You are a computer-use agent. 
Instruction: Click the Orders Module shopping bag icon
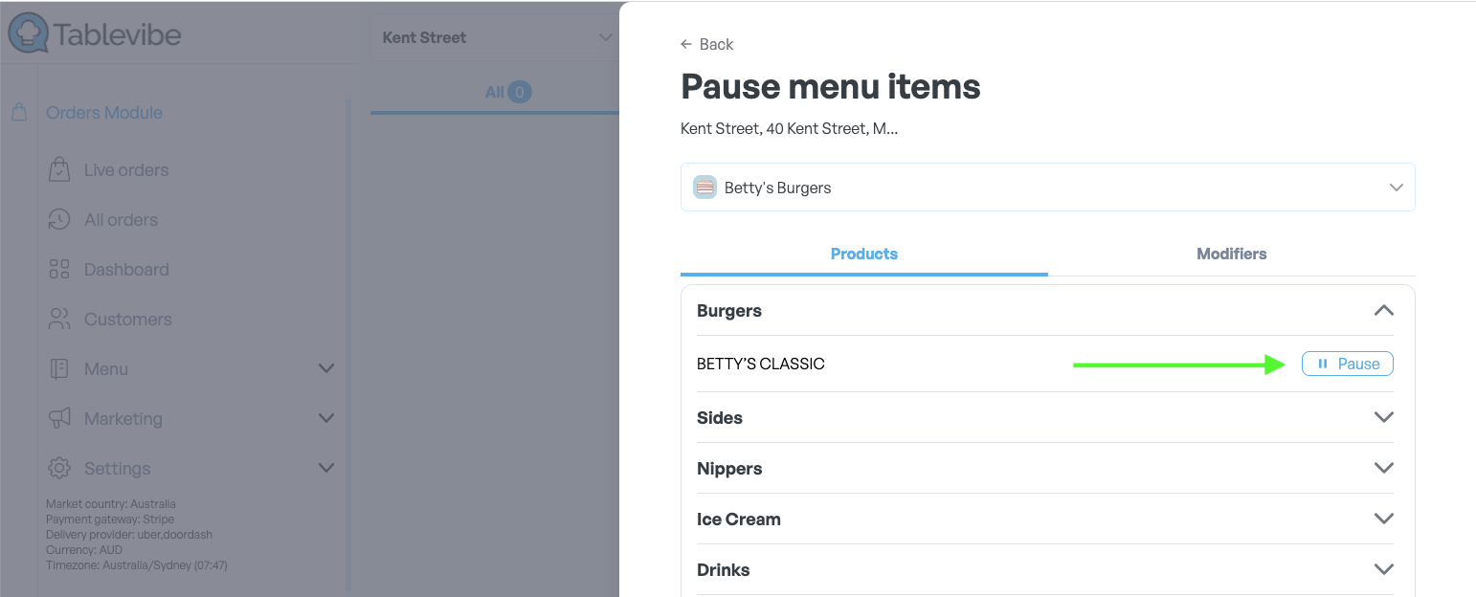point(19,113)
